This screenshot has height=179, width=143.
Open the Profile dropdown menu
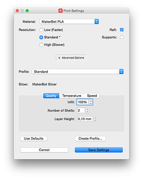tap(78, 72)
